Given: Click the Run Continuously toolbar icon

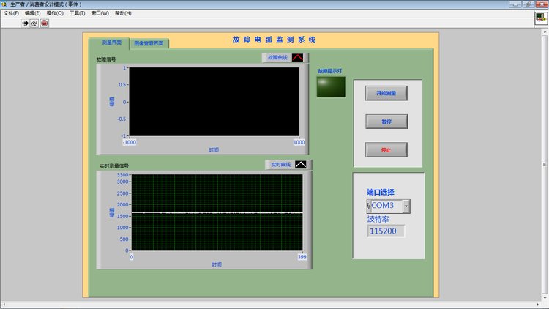Looking at the screenshot, I should (34, 23).
